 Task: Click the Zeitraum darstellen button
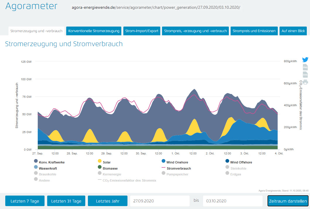288,201
